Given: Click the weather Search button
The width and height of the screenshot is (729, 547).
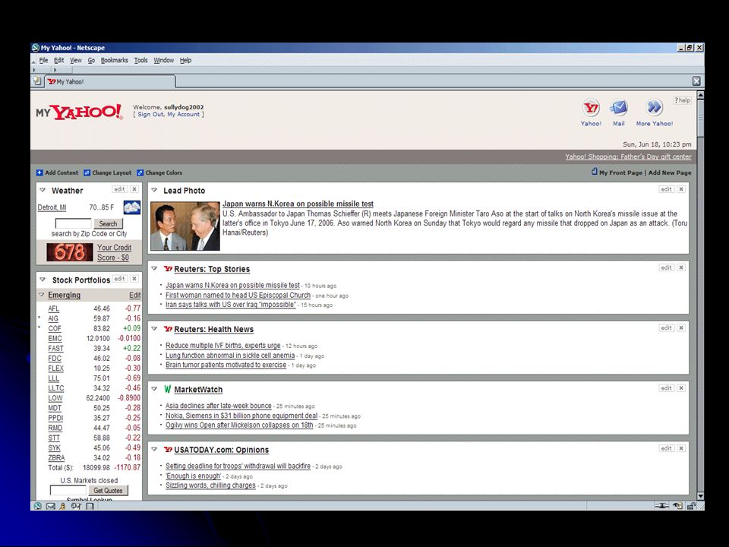Looking at the screenshot, I should (x=109, y=223).
